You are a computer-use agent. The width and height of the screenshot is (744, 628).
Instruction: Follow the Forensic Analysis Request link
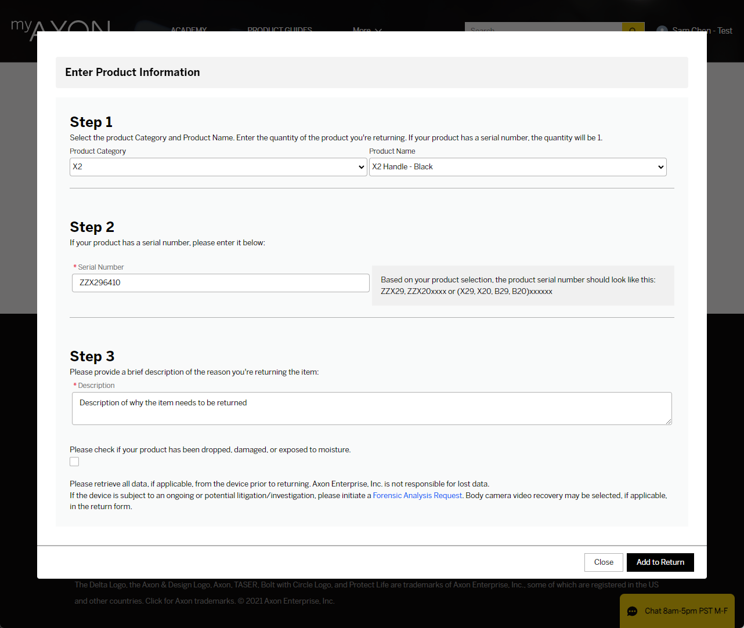click(417, 496)
